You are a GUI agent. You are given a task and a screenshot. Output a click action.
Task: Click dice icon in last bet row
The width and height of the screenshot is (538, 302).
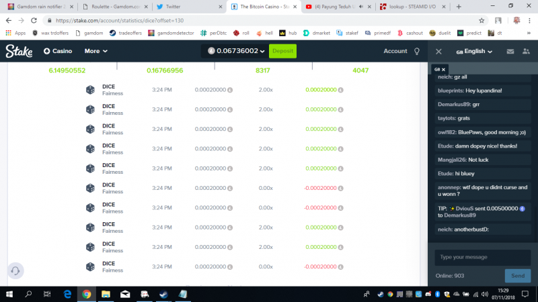pyautogui.click(x=90, y=266)
